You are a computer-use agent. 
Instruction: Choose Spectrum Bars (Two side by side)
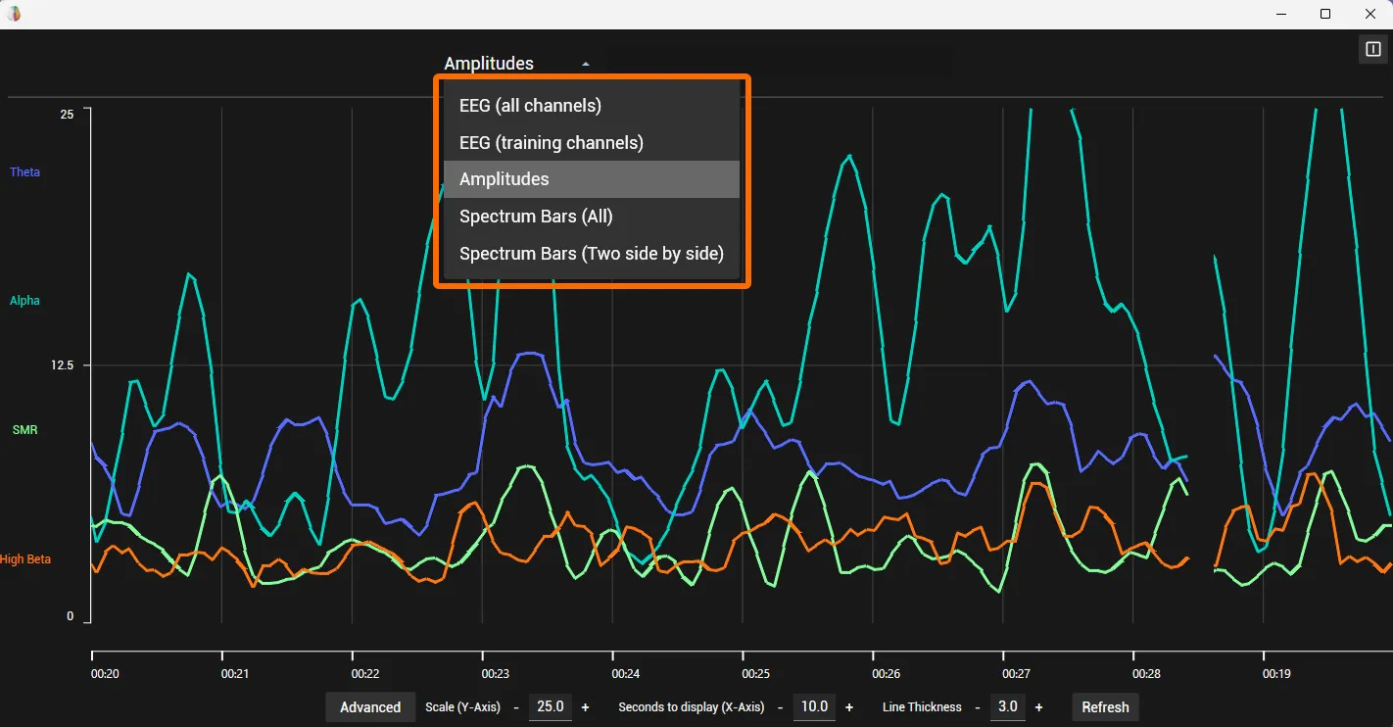pos(592,254)
